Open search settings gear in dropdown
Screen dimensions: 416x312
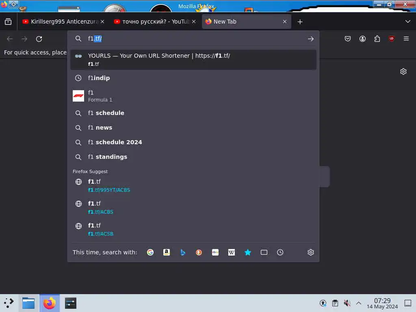(x=311, y=252)
